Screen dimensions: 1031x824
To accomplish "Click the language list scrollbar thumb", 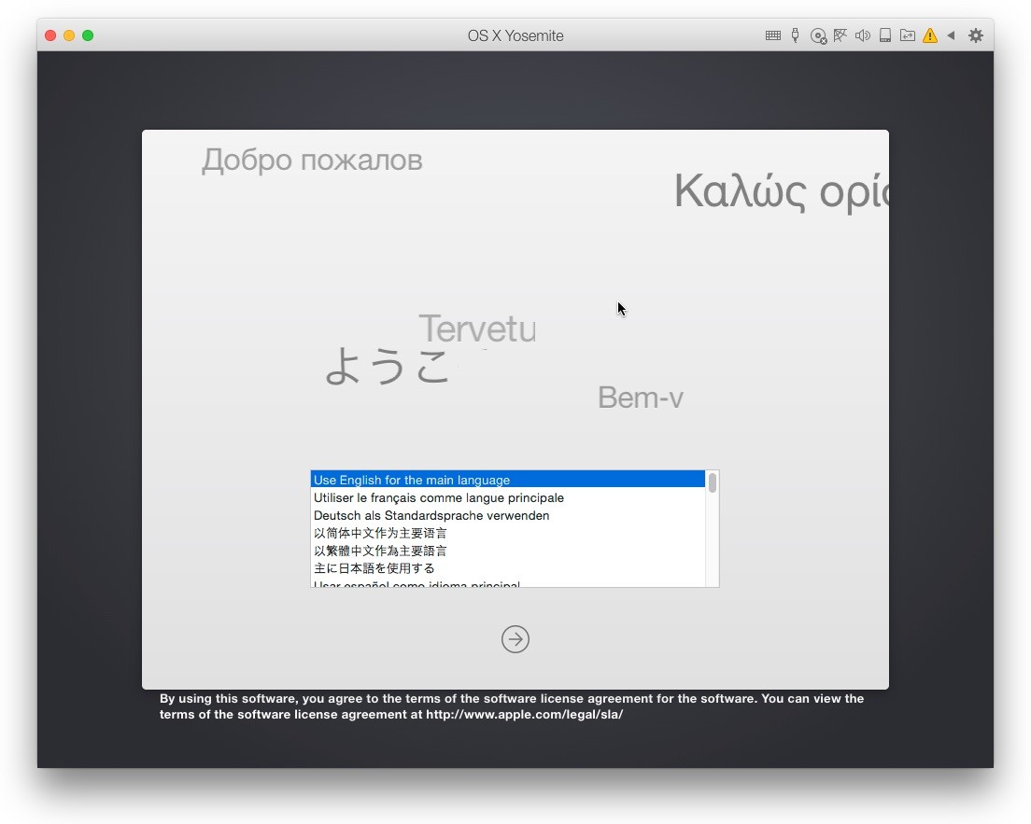I will tap(713, 483).
